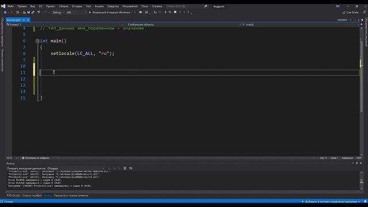The height and width of the screenshot is (207, 368).
Task: Close the output panel
Action: point(361,163)
